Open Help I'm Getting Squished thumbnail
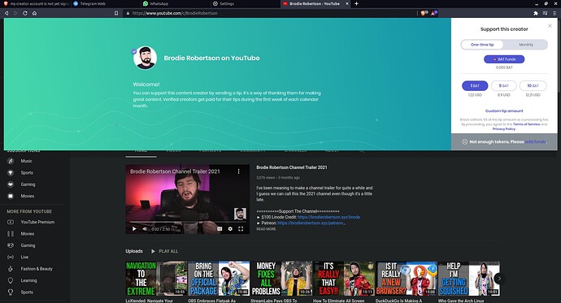Viewport: 561px width, 303px height. click(x=468, y=279)
